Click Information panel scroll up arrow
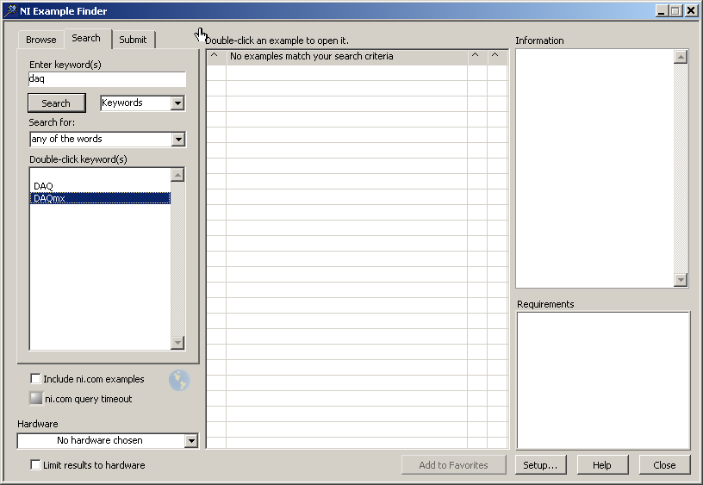The width and height of the screenshot is (703, 485). pyautogui.click(x=681, y=57)
